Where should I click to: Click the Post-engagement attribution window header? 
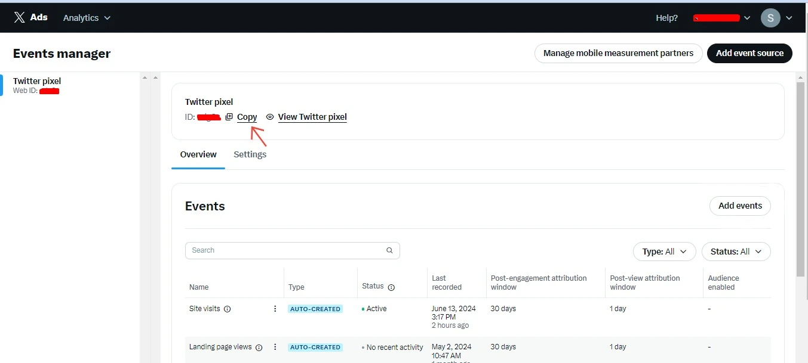pyautogui.click(x=539, y=283)
